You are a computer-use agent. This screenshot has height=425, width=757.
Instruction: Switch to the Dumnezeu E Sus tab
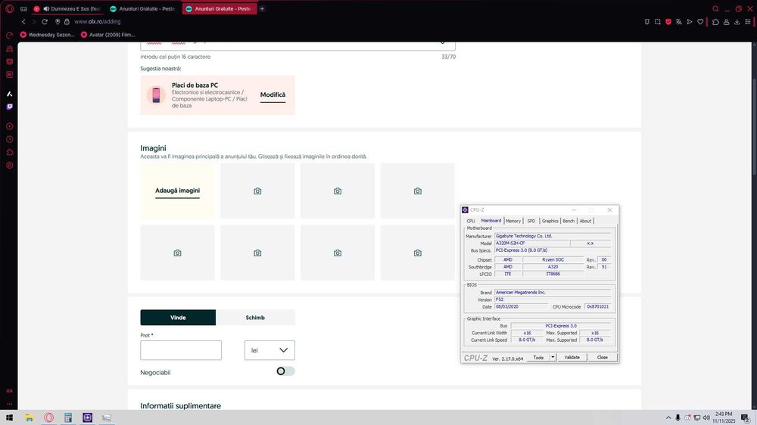67,8
